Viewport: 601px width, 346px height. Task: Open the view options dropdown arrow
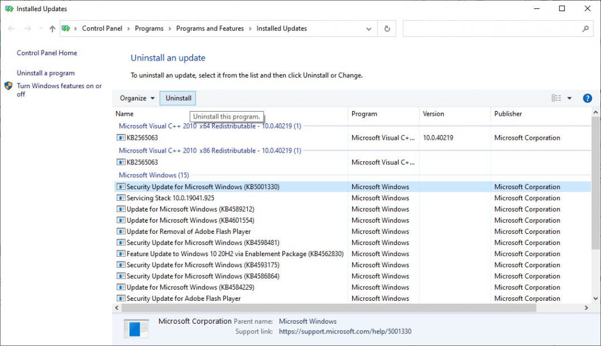point(569,98)
